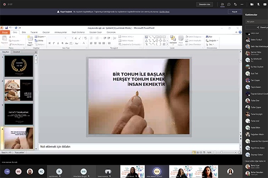
Task: Click PowerPoint Save icon in quick access
Action: coord(6,28)
